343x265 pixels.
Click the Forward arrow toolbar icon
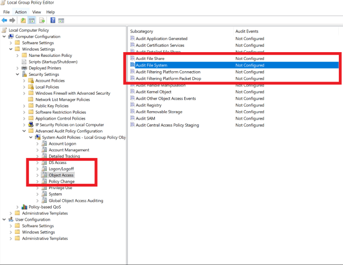13,21
